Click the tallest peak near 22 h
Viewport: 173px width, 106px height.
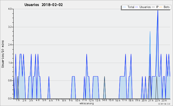(x=158, y=10)
